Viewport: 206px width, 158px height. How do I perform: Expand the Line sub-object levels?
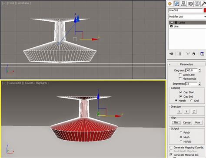pyautogui.click(x=171, y=26)
